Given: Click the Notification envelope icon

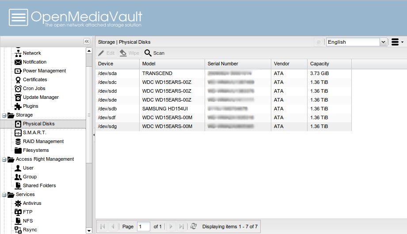Looking at the screenshot, I should [18, 62].
